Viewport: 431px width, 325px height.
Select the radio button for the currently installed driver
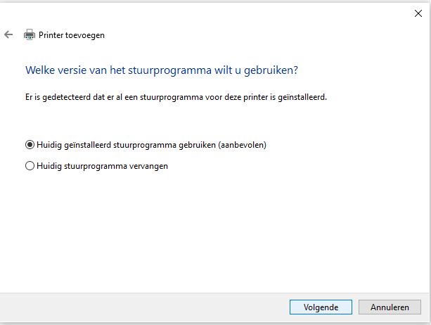(30, 145)
